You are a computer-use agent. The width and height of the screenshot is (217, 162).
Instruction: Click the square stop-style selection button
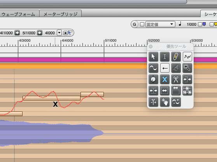pos(65,33)
